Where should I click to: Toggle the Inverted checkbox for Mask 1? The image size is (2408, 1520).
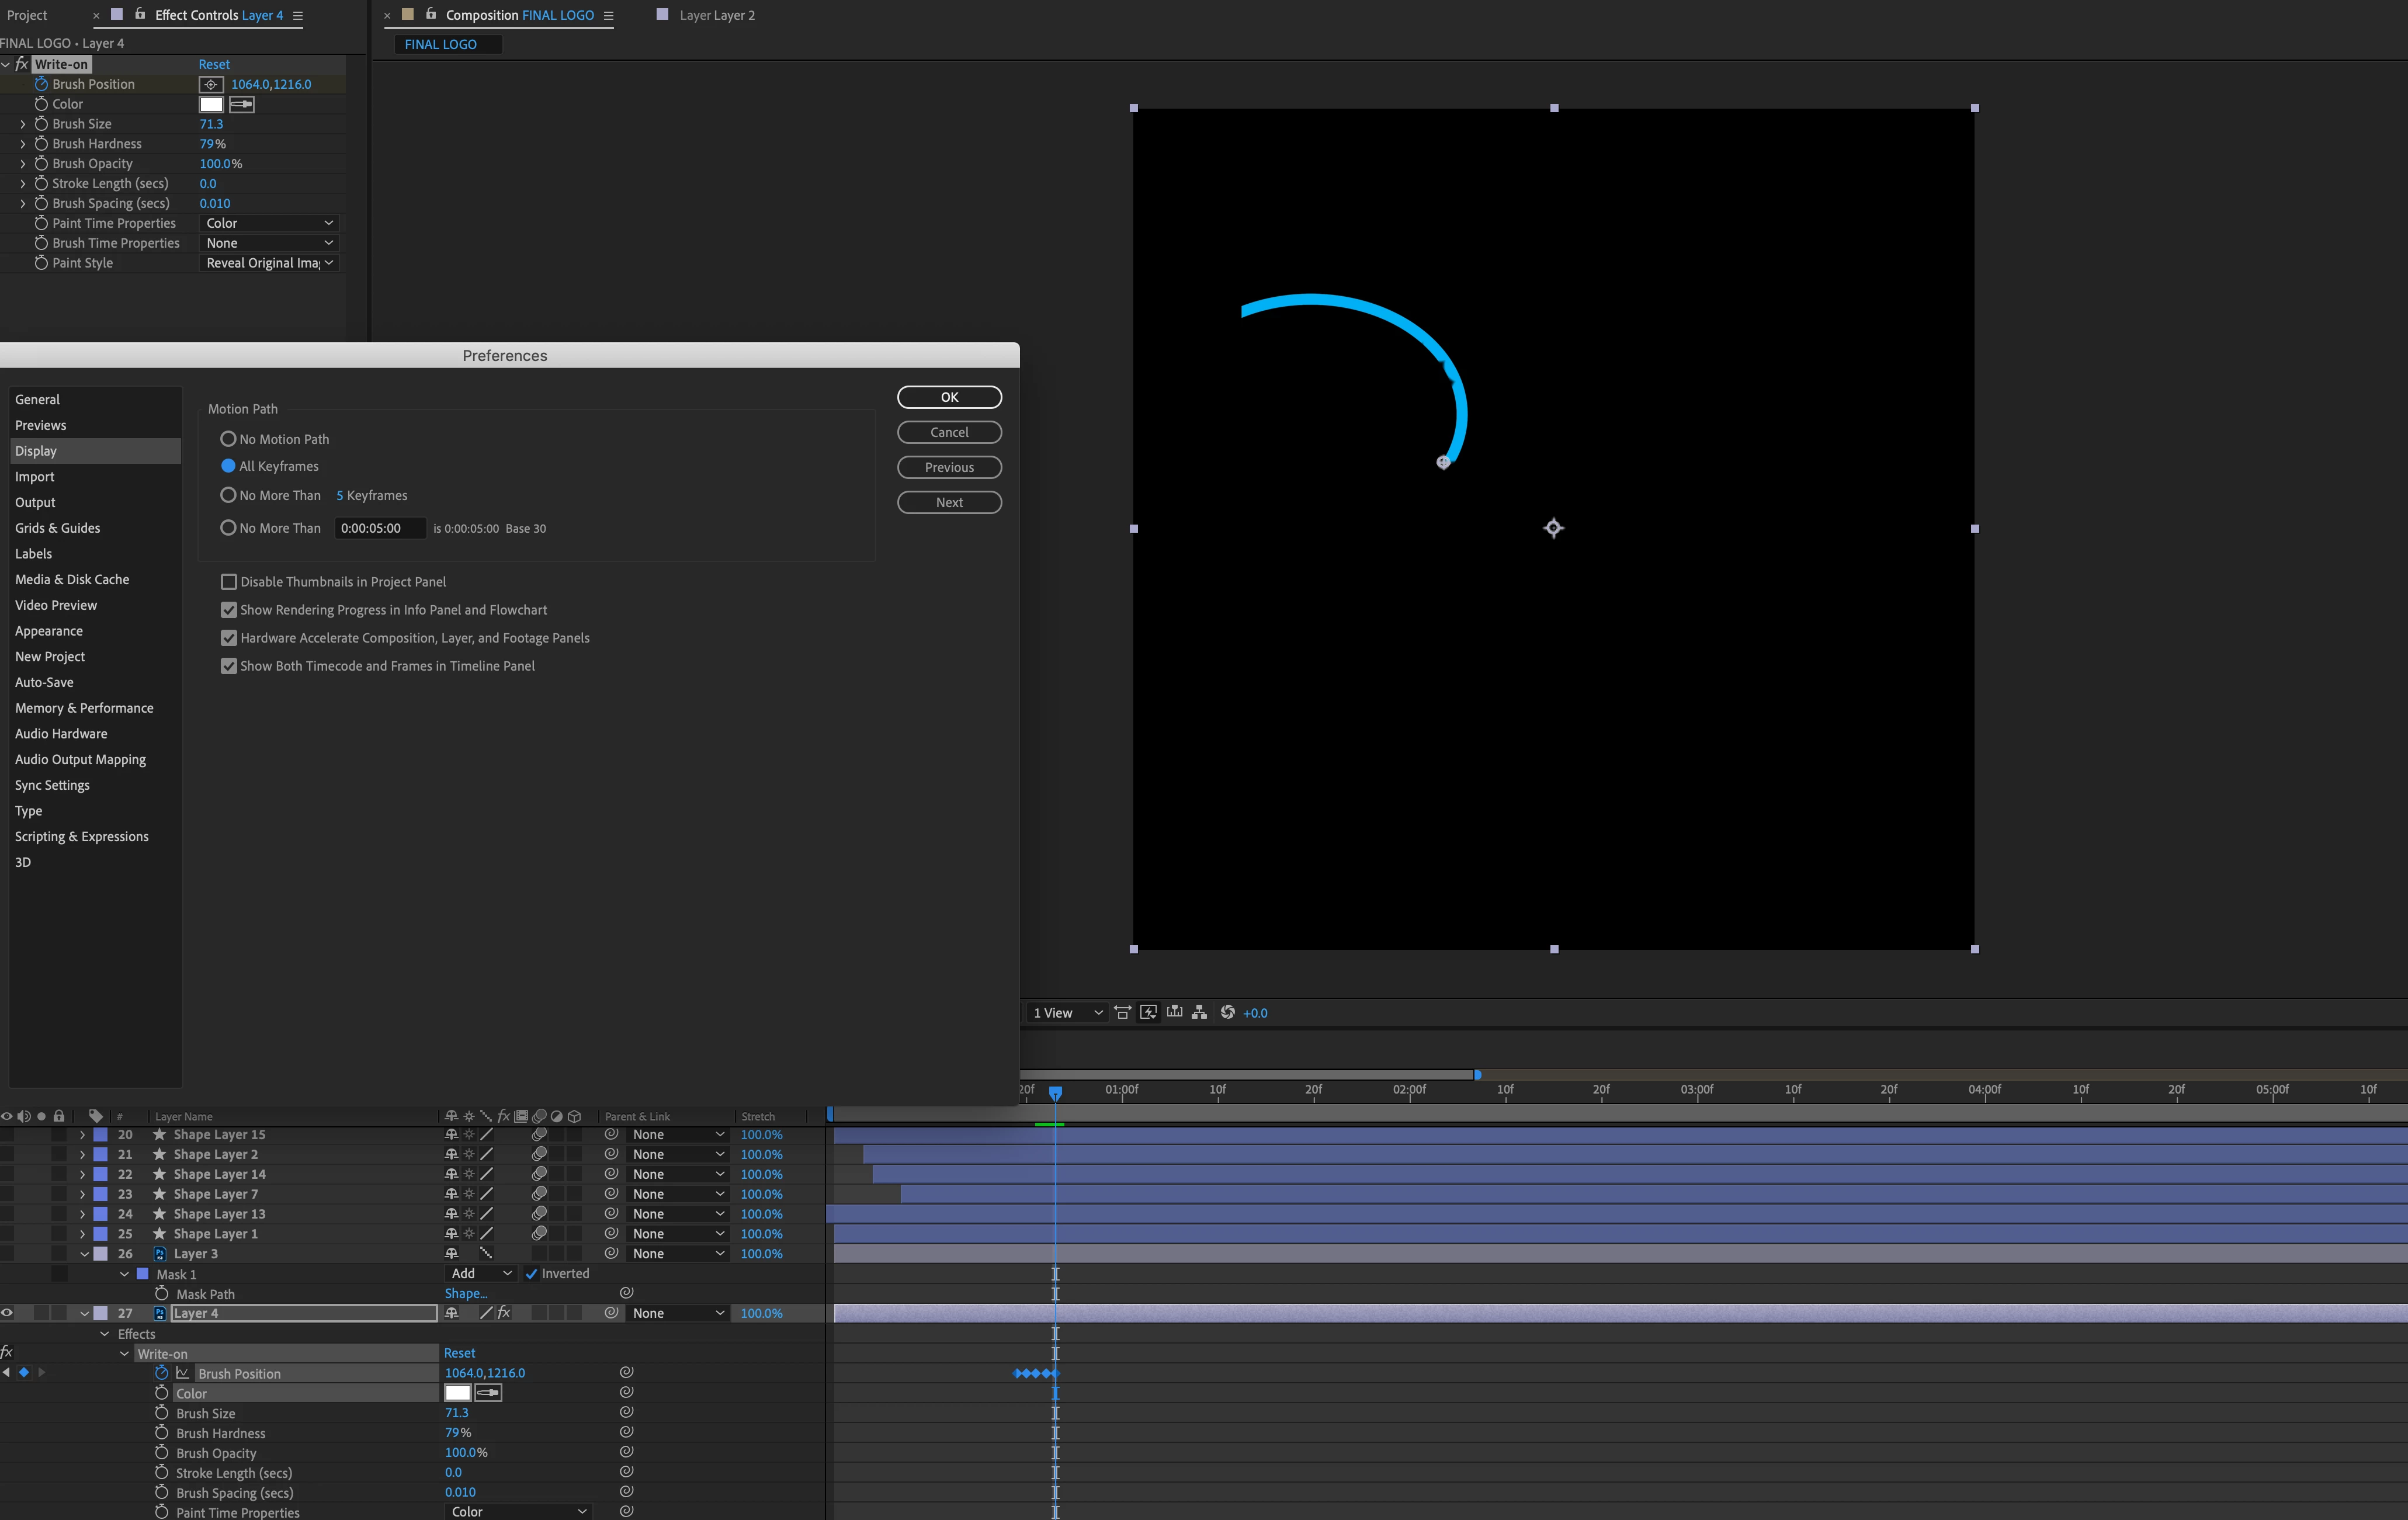click(531, 1273)
